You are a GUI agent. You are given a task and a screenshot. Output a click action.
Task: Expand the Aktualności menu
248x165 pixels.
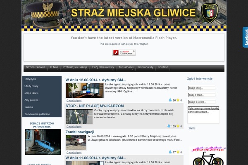point(126,67)
